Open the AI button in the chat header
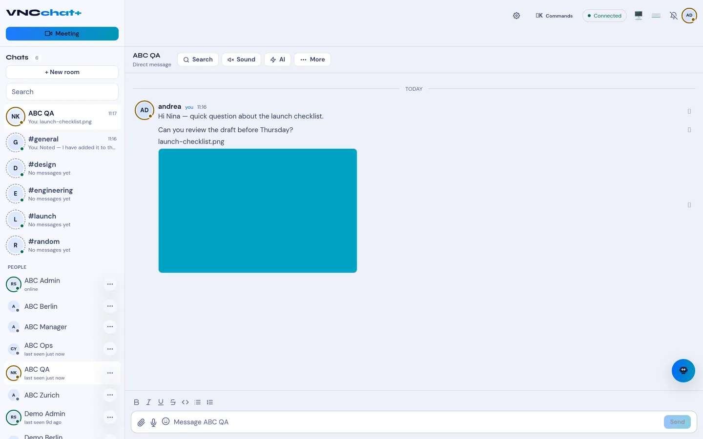Image resolution: width=703 pixels, height=439 pixels. 278,60
